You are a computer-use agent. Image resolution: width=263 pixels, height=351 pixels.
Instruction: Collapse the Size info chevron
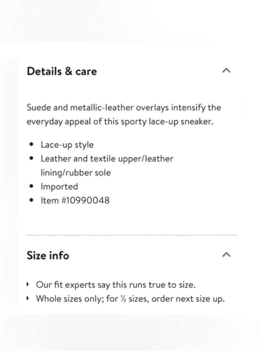(x=226, y=255)
